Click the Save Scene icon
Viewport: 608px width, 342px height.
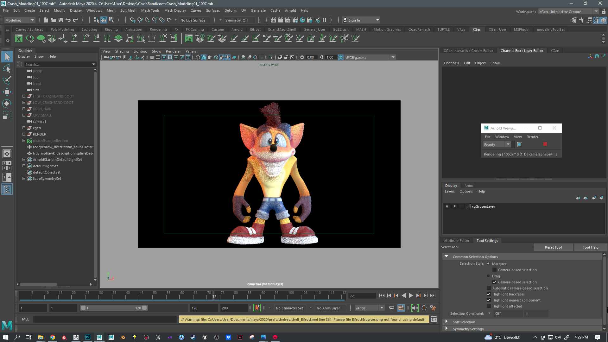61,20
